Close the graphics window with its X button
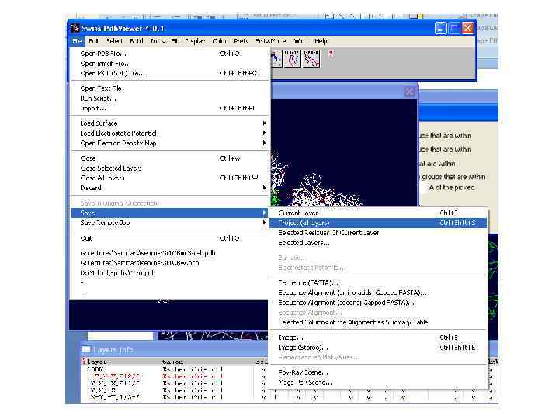The height and width of the screenshot is (419, 559). 410,92
